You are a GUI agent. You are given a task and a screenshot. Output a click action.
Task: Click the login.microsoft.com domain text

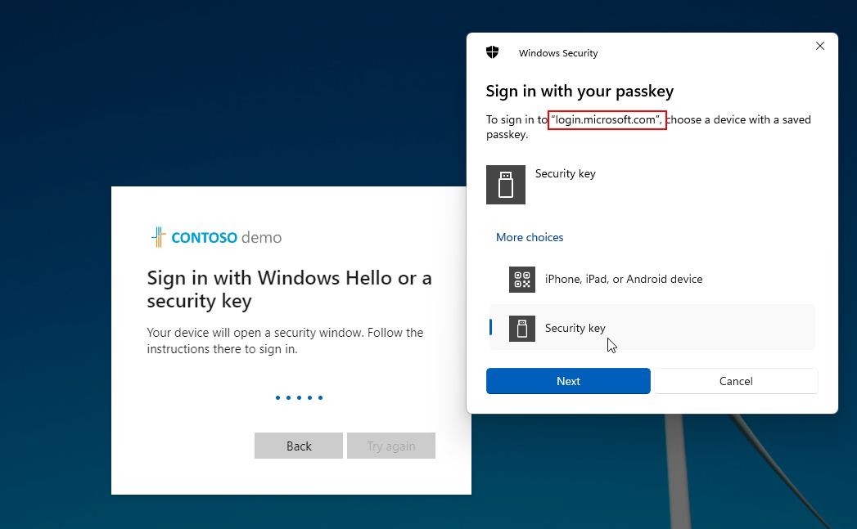[x=607, y=119]
